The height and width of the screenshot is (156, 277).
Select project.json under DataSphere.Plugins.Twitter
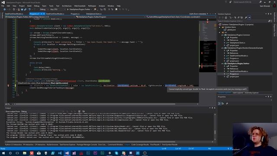(x=234, y=77)
